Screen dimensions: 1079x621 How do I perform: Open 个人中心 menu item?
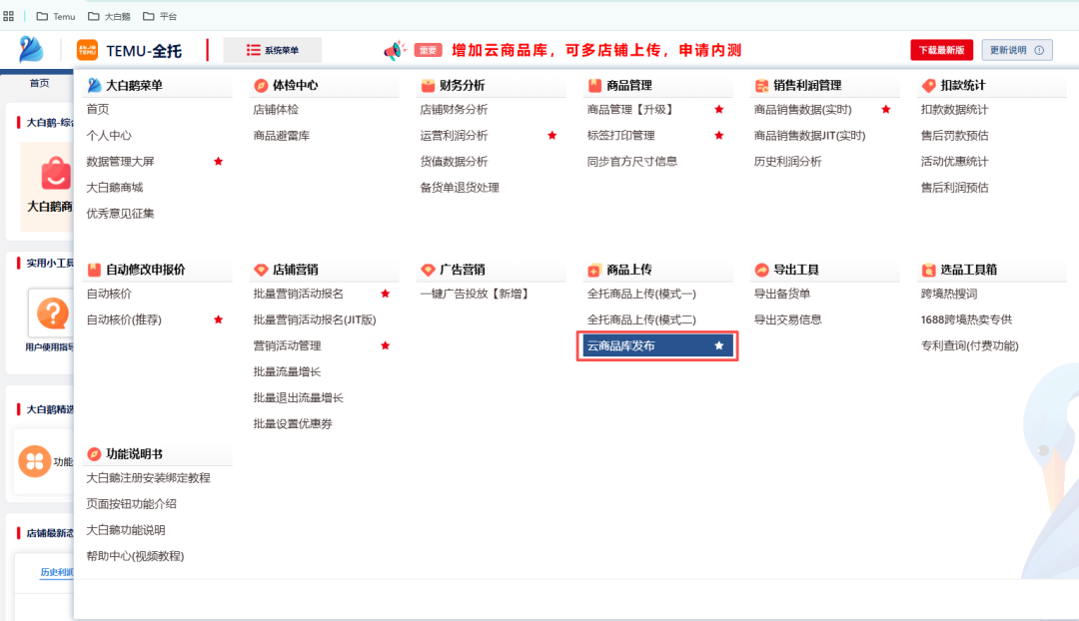(x=109, y=136)
